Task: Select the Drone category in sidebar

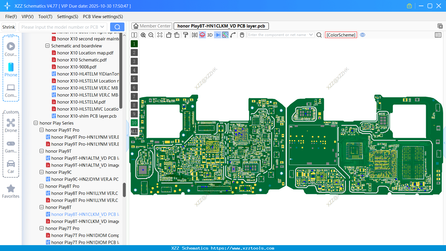Action: point(11,125)
